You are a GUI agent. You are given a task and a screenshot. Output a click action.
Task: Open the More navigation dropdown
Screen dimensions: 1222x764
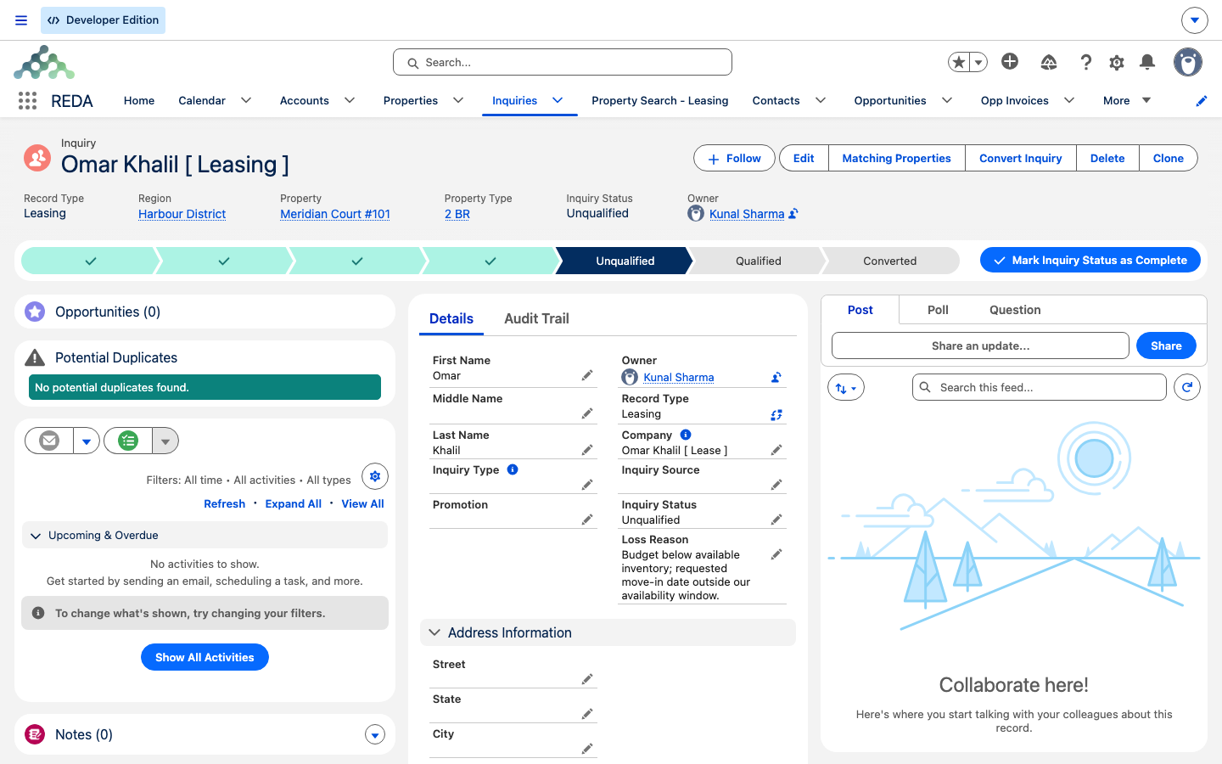coord(1127,100)
